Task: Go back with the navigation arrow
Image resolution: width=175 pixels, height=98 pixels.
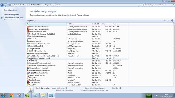Action: [2, 5]
